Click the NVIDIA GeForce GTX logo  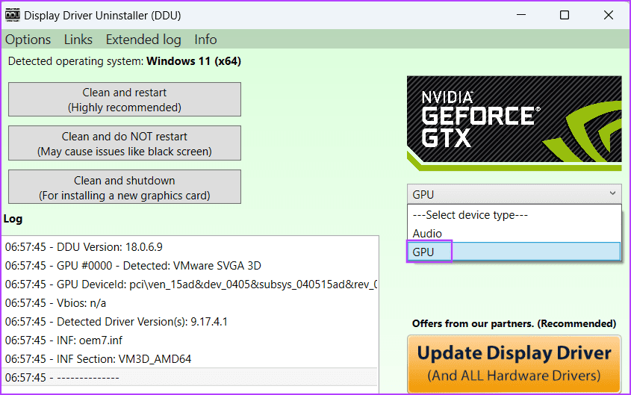tap(514, 121)
